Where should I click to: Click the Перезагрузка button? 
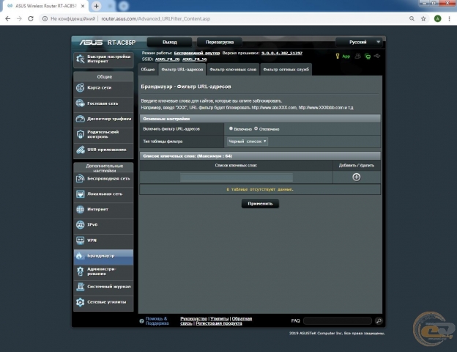pos(220,43)
